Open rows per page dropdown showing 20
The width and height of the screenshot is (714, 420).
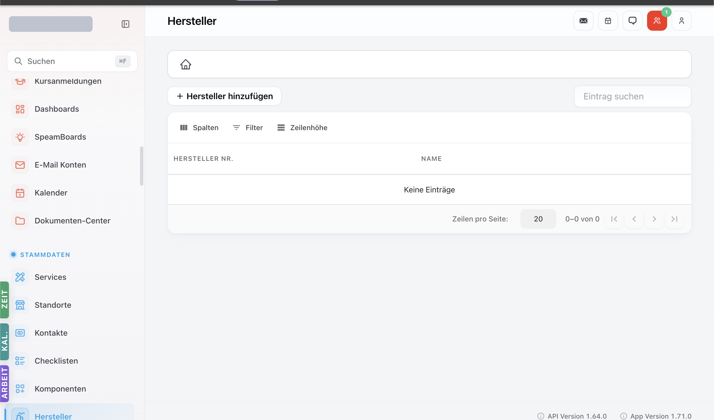pyautogui.click(x=538, y=219)
